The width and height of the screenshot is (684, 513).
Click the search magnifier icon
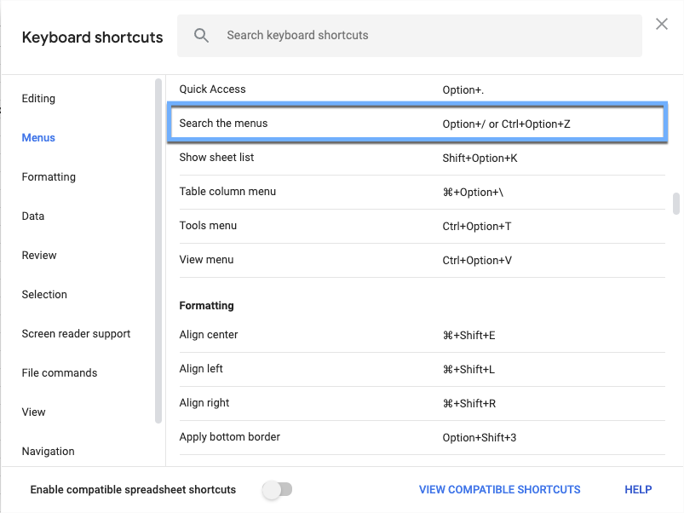[202, 36]
